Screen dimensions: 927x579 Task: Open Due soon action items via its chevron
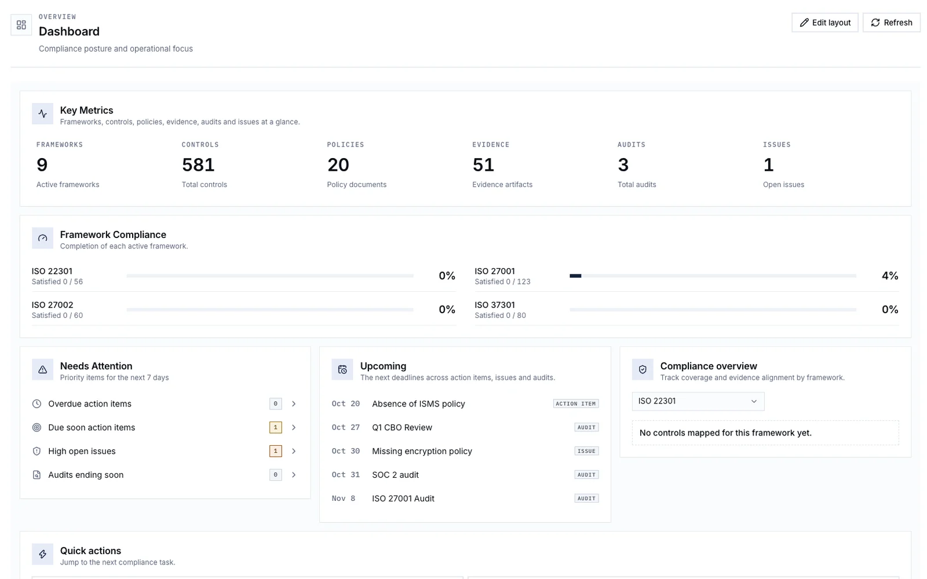(x=294, y=427)
